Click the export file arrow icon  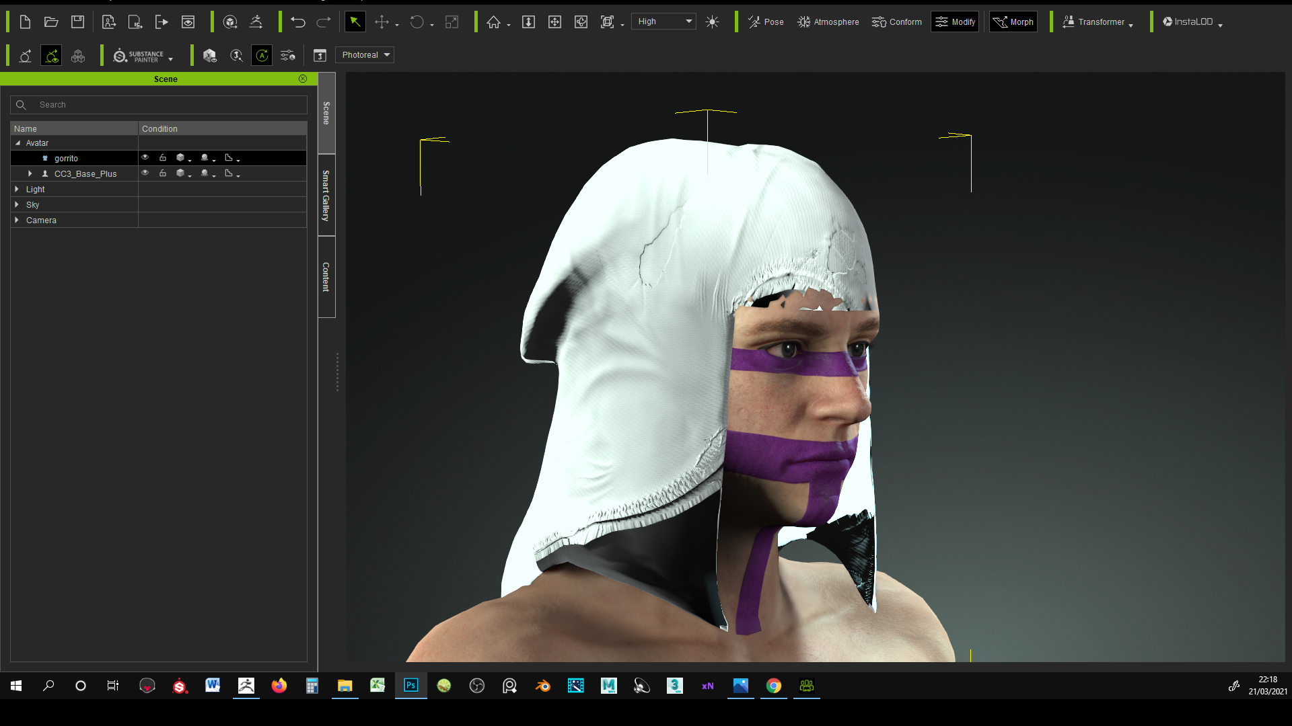click(161, 22)
